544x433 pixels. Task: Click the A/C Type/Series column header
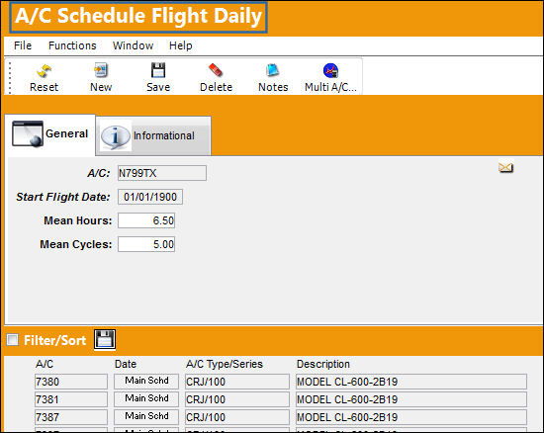225,364
